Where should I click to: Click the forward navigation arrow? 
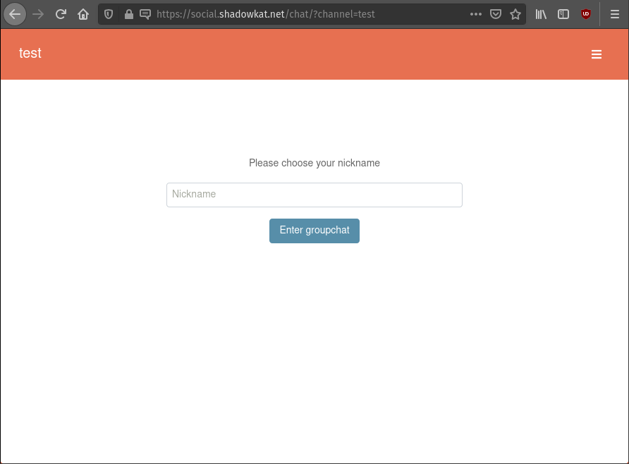click(x=37, y=14)
